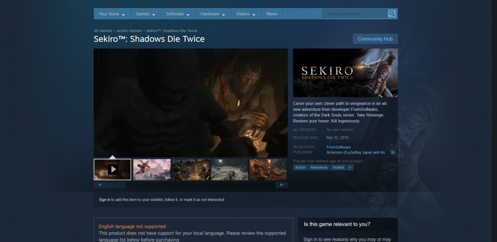Open the Software dropdown menu
This screenshot has height=242, width=497.
coord(178,14)
